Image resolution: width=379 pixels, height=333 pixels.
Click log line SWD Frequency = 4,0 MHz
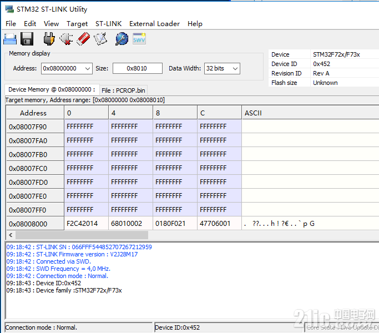pos(58,269)
